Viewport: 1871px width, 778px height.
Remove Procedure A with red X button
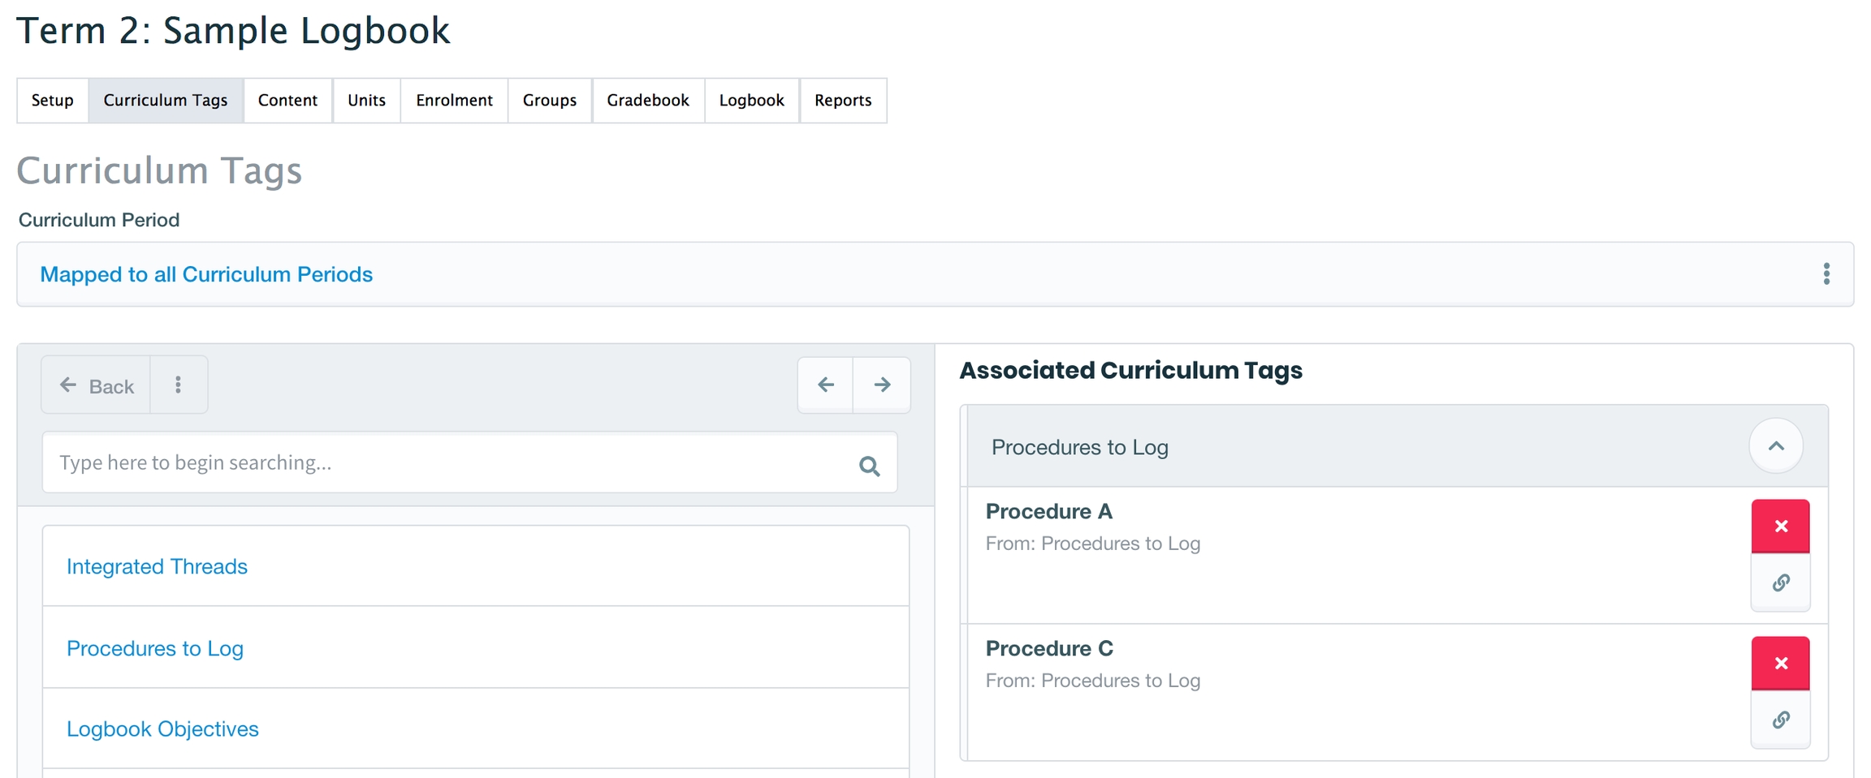click(x=1780, y=526)
